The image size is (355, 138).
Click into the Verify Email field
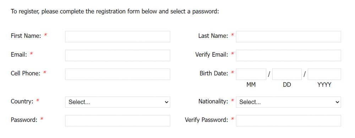288,55
